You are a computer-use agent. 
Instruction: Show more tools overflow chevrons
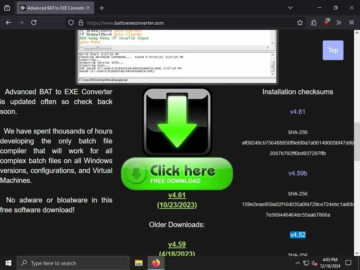pos(339,22)
